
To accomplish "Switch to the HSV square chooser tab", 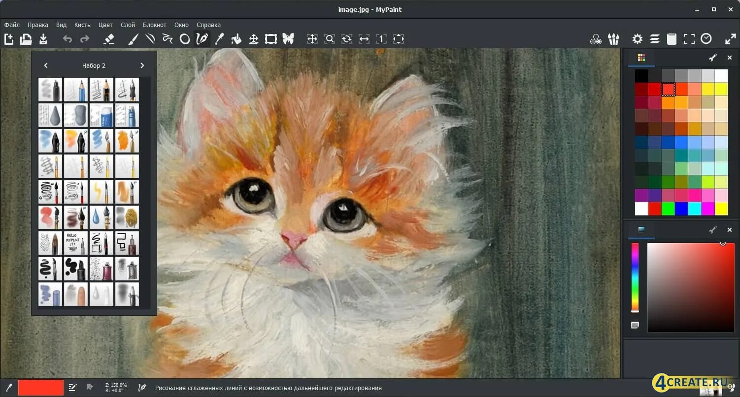I will coord(641,230).
